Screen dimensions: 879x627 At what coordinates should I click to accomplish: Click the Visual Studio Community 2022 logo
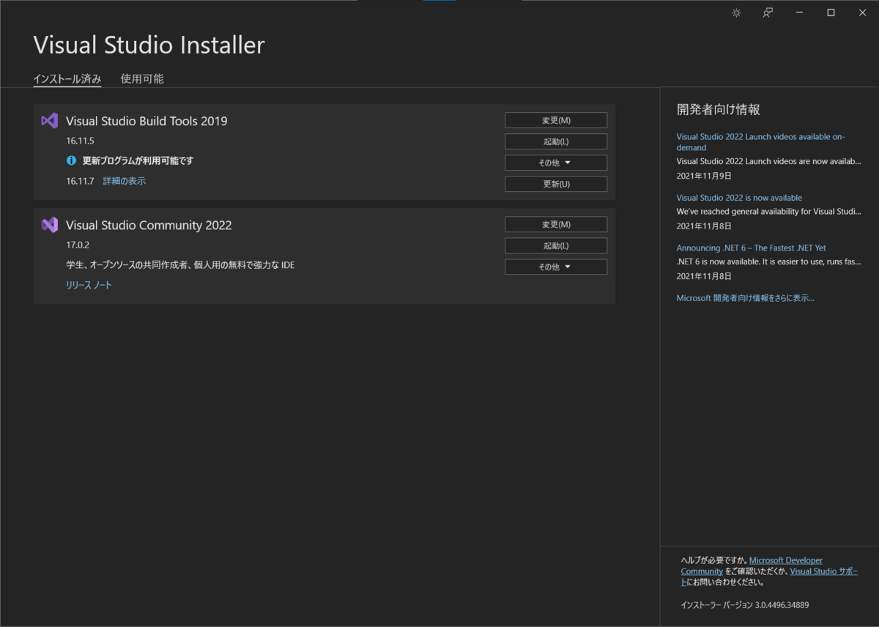coord(49,225)
